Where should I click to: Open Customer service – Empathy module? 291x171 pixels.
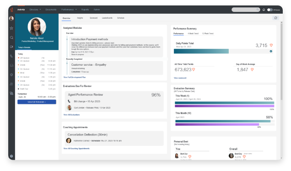(116, 68)
